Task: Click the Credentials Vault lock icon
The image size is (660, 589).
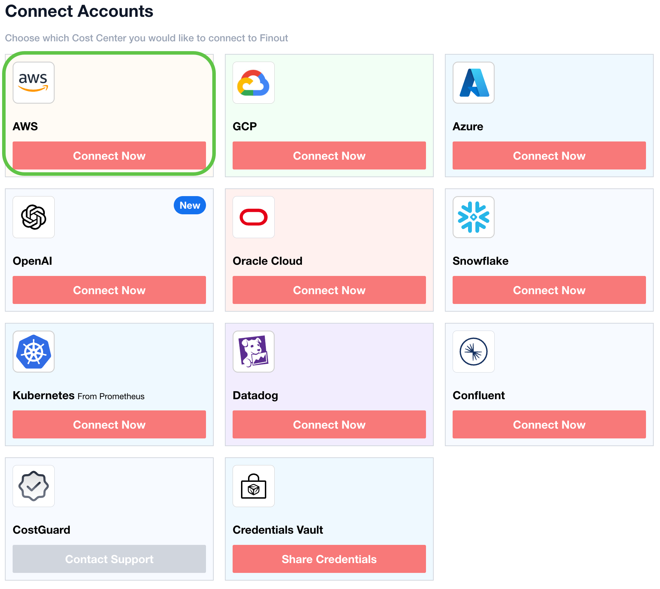Action: pyautogui.click(x=253, y=486)
